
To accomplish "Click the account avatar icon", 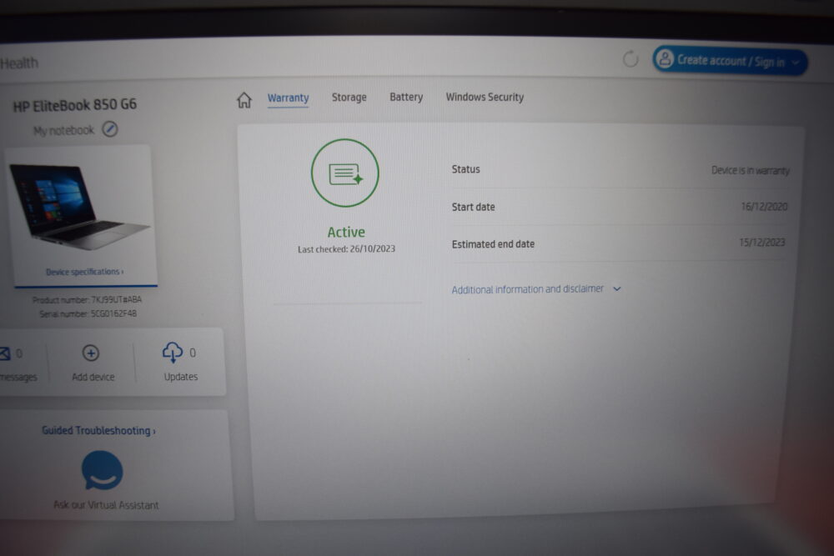I will (665, 59).
